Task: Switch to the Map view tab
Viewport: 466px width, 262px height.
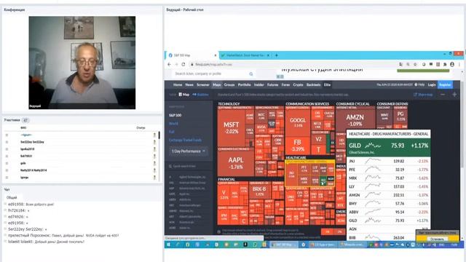Action: [x=184, y=95]
